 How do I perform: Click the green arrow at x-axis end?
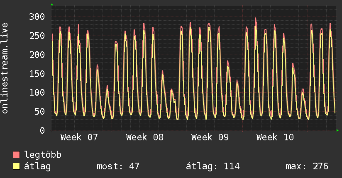(x=337, y=130)
